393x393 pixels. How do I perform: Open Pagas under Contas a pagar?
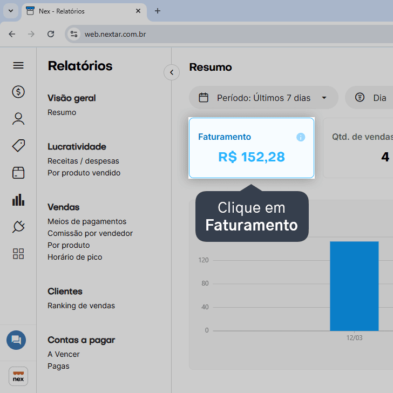point(58,366)
